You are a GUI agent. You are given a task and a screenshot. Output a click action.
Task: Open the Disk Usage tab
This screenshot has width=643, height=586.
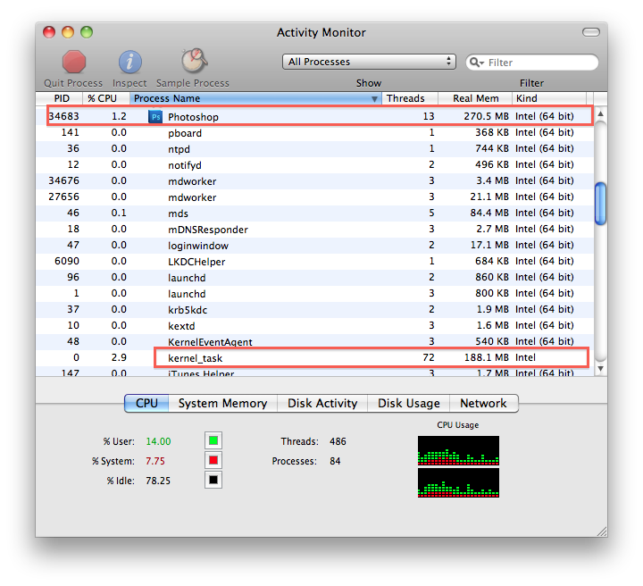408,403
